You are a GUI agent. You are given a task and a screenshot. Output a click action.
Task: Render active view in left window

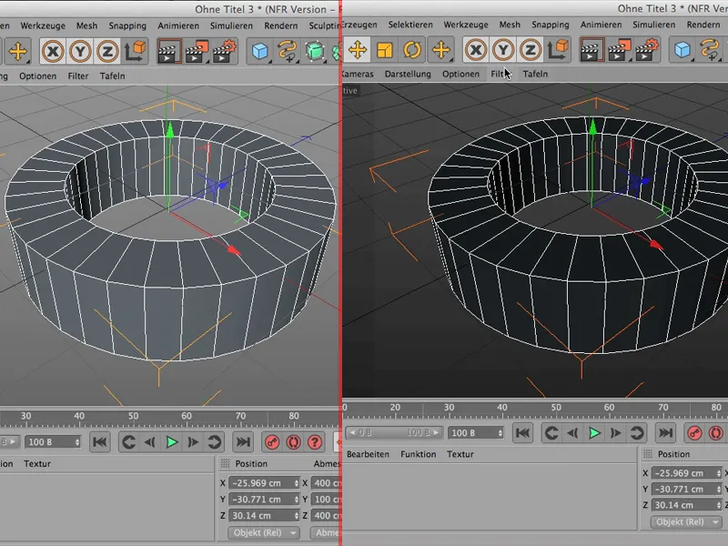[168, 51]
